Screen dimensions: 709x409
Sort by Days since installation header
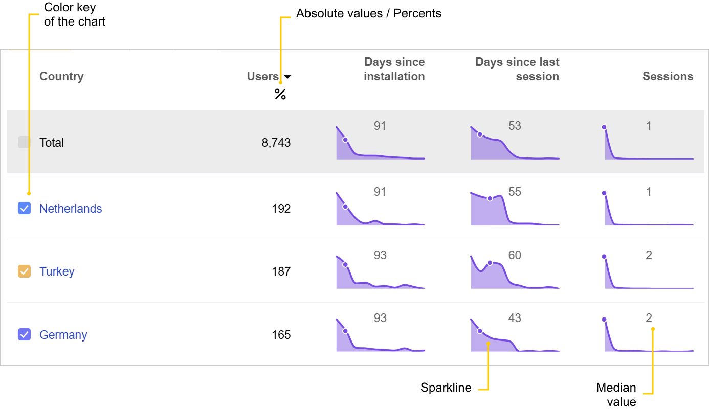click(x=394, y=69)
